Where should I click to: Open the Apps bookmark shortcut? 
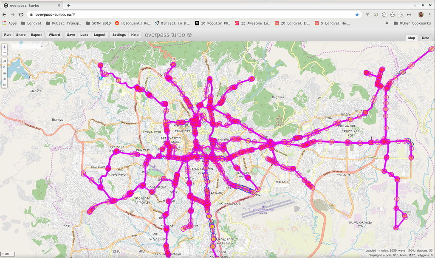pos(10,23)
